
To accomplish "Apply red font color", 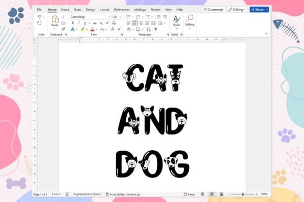I will [x=92, y=29].
